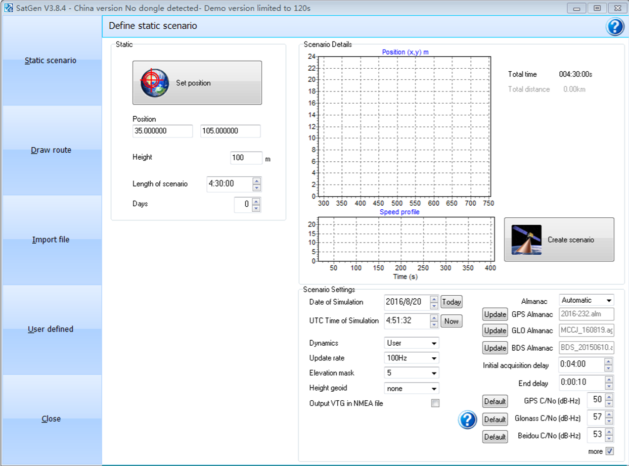Reset Glonass C/No to Default
629x466 pixels.
click(495, 419)
